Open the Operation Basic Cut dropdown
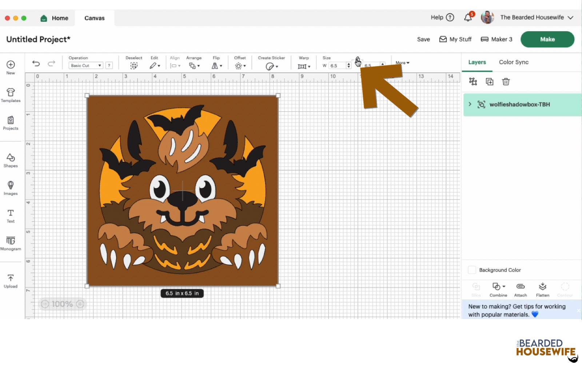Viewport: 582px width, 369px height. click(x=86, y=66)
